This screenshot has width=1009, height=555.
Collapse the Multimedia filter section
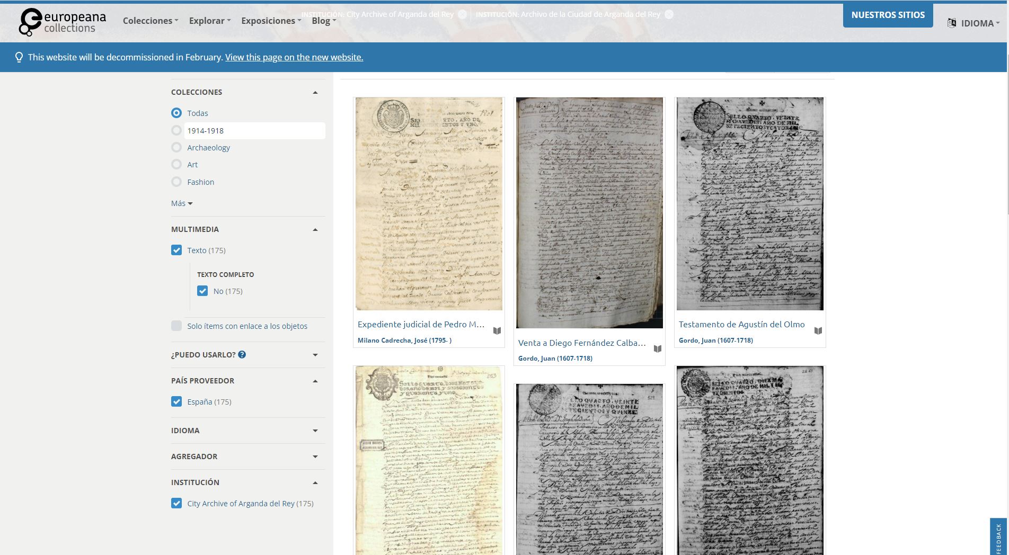pyautogui.click(x=315, y=229)
